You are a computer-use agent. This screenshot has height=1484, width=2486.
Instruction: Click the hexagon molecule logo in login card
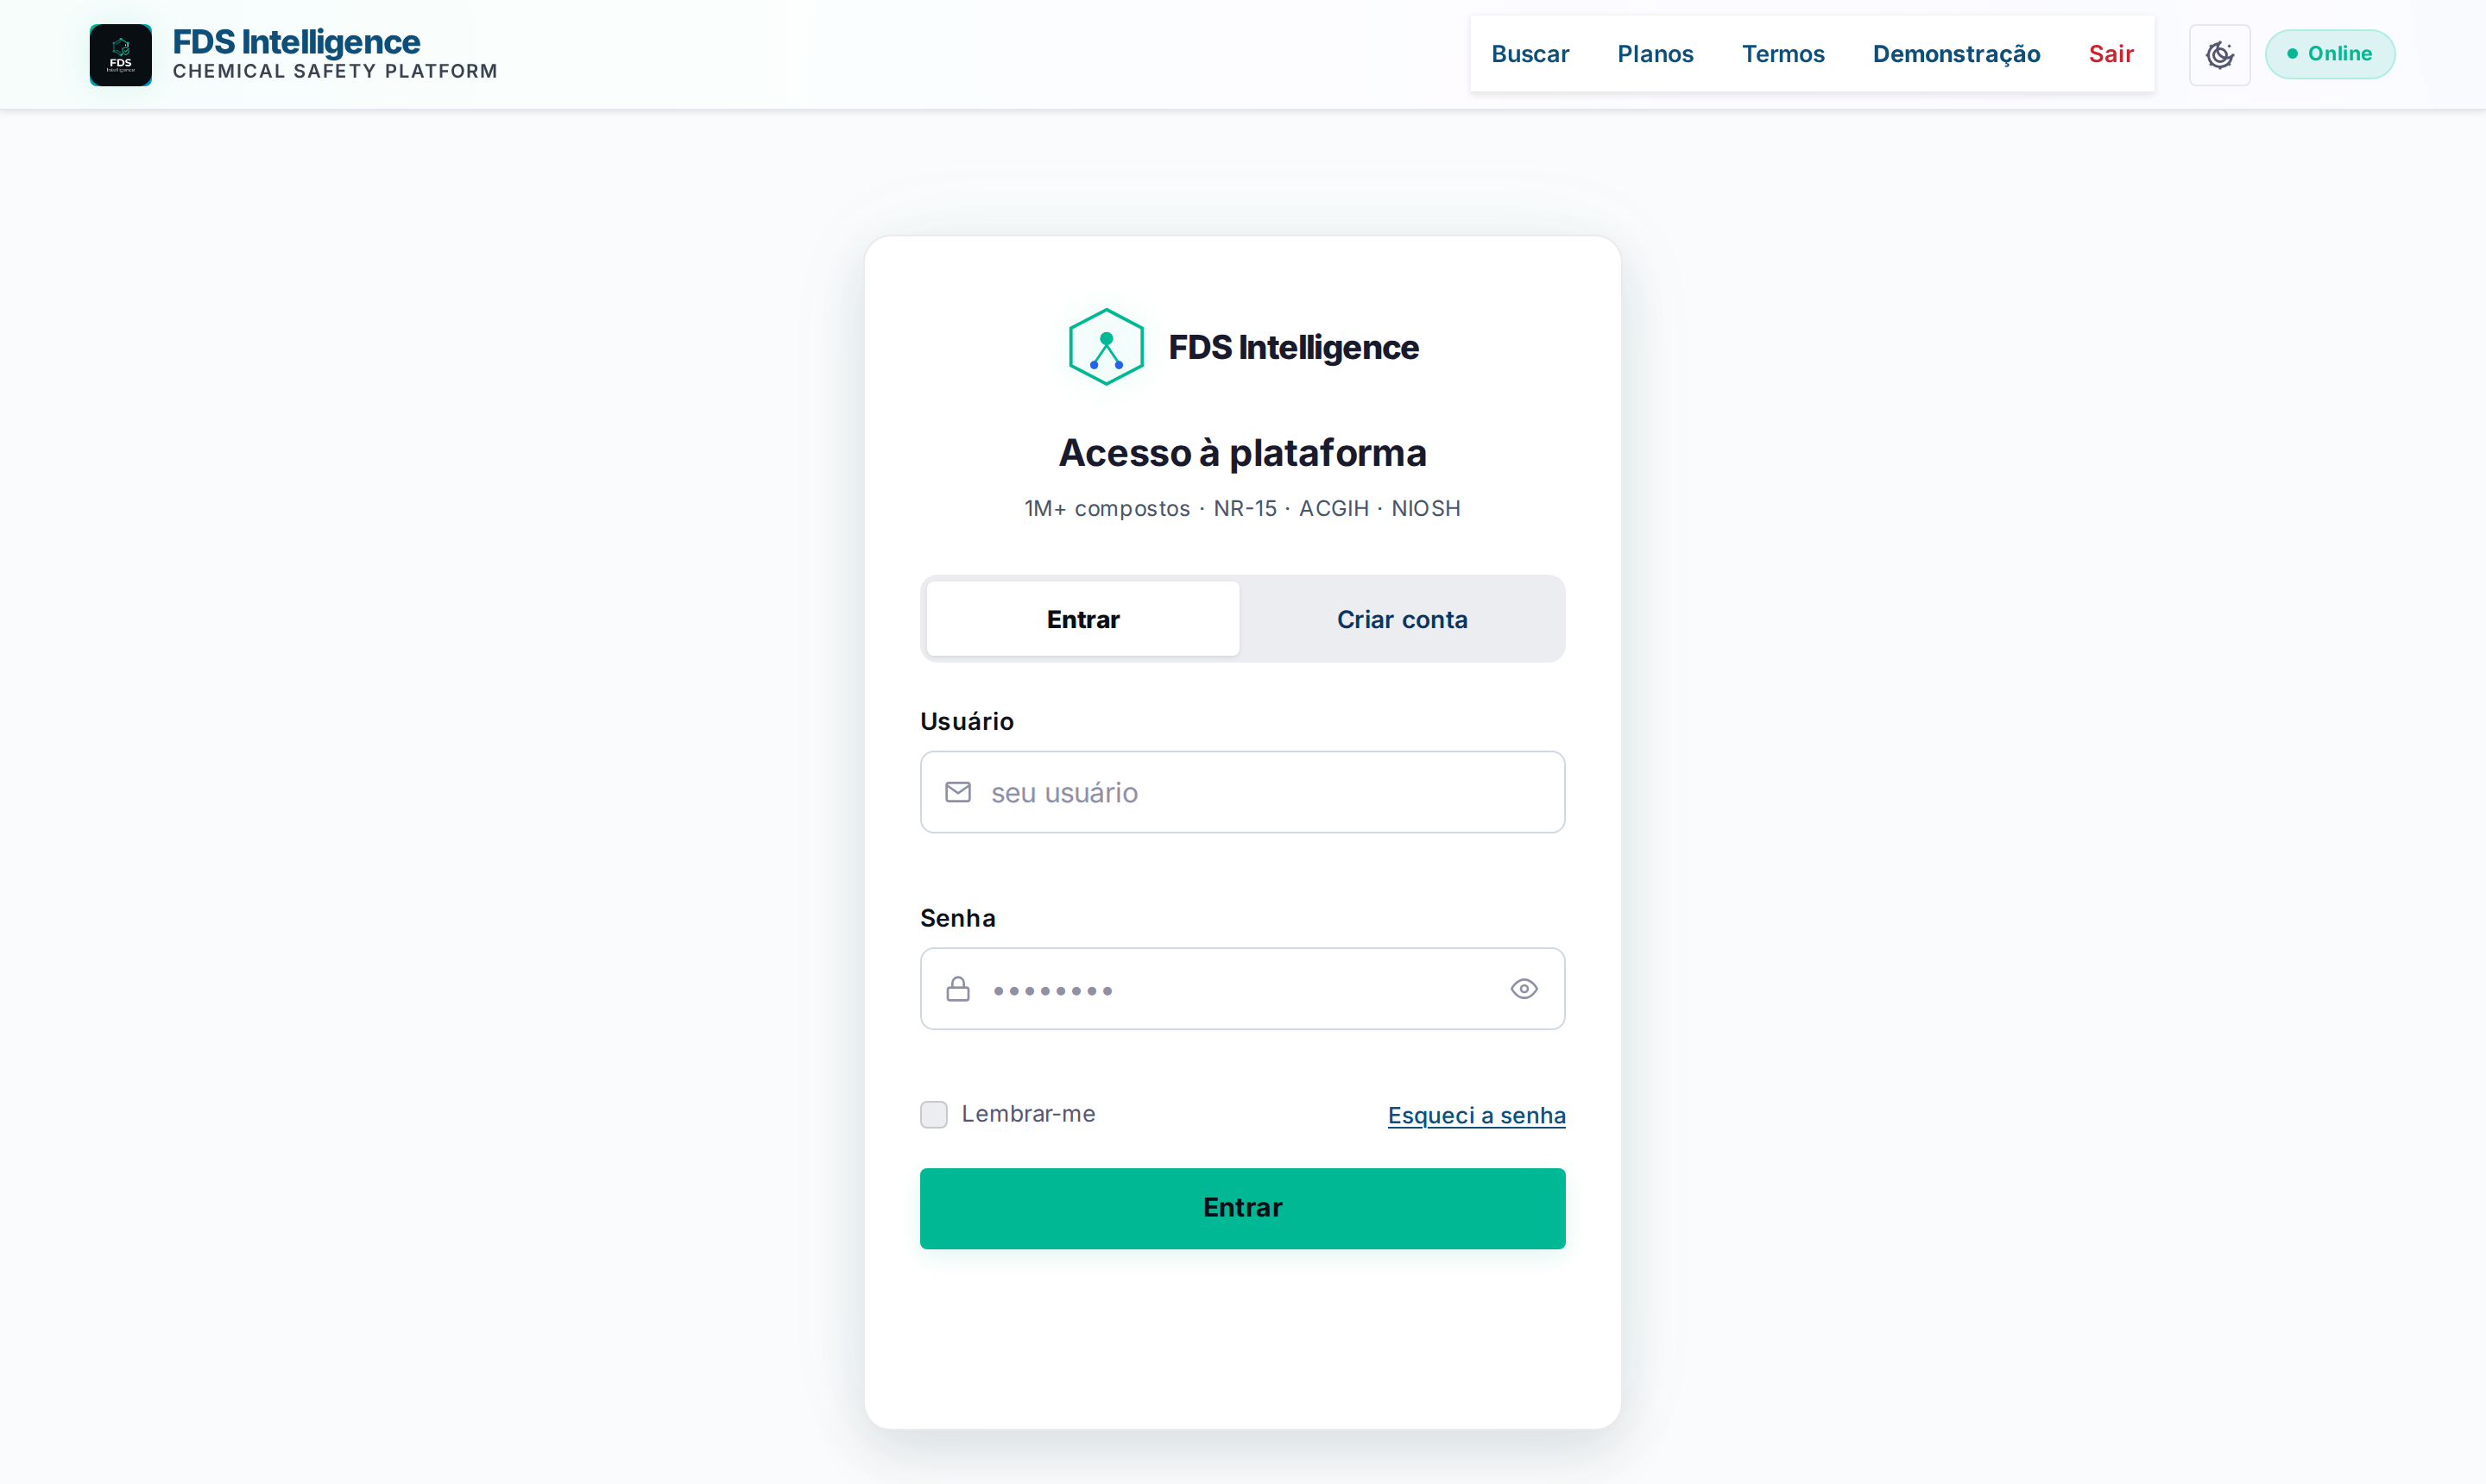point(1106,347)
